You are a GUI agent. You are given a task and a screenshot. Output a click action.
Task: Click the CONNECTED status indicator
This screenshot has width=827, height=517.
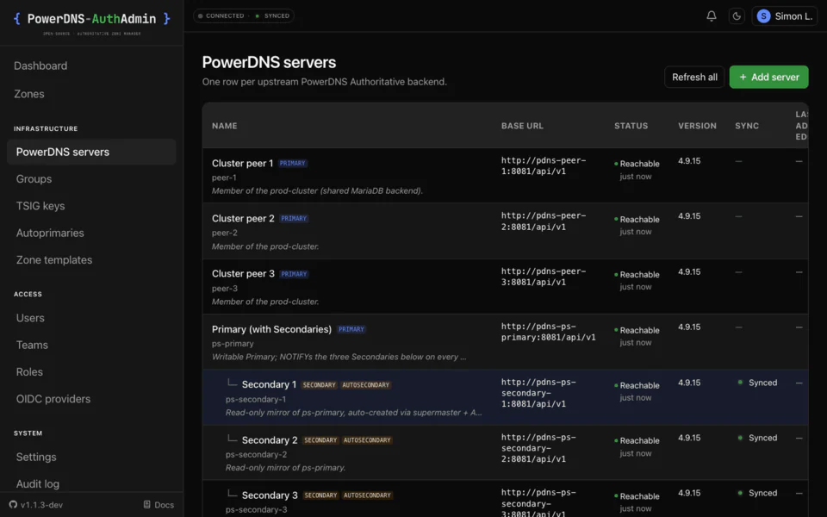tap(221, 16)
